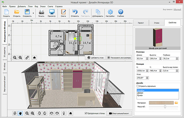Screen dimensions: 184x118
Task: Enable the Отразить зеркально checkbox
Action: (x=138, y=86)
